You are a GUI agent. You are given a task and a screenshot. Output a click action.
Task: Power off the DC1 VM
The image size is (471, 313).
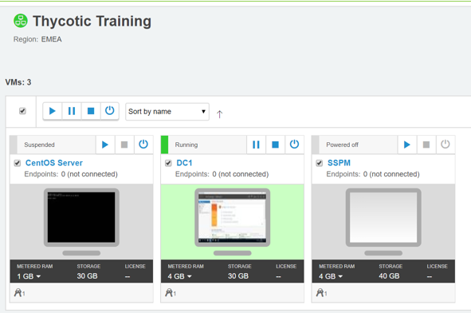coord(294,145)
